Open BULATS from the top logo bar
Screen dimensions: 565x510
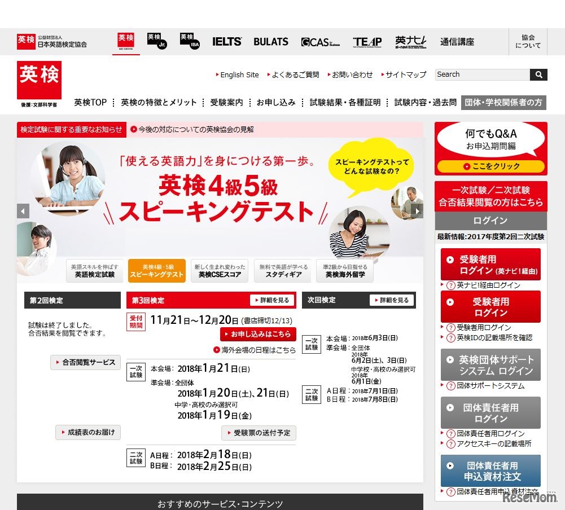point(270,41)
